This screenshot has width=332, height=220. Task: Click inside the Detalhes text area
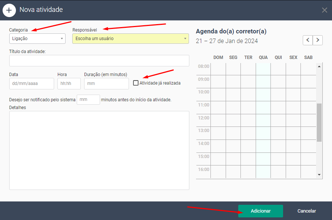(x=99, y=150)
